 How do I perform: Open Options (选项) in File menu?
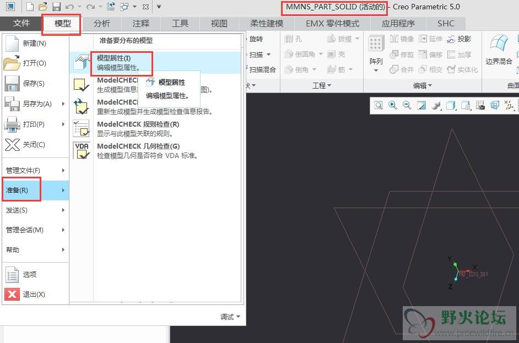point(35,275)
